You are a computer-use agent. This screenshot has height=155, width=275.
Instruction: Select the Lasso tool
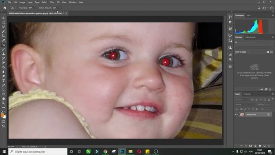3,27
